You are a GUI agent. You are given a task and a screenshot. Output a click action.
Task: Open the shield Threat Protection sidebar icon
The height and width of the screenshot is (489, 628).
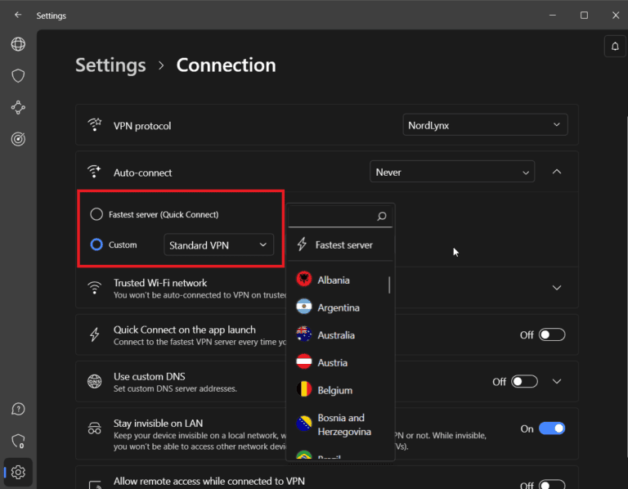click(x=18, y=75)
